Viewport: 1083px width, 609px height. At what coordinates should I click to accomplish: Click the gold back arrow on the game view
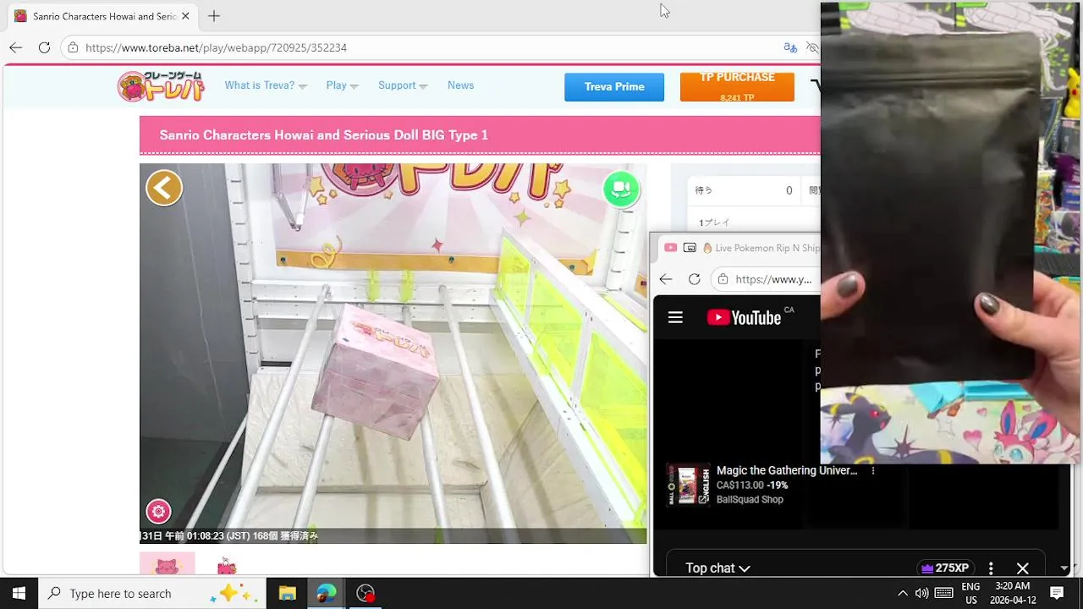click(x=164, y=188)
